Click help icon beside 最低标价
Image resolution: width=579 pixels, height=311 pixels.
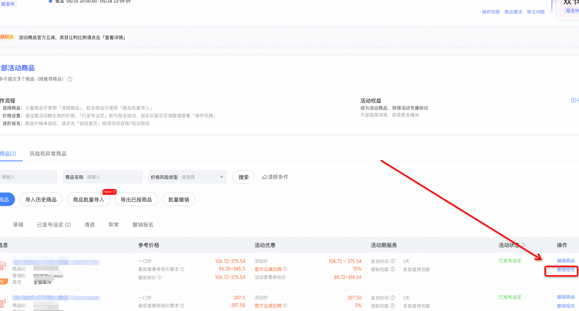click(159, 278)
